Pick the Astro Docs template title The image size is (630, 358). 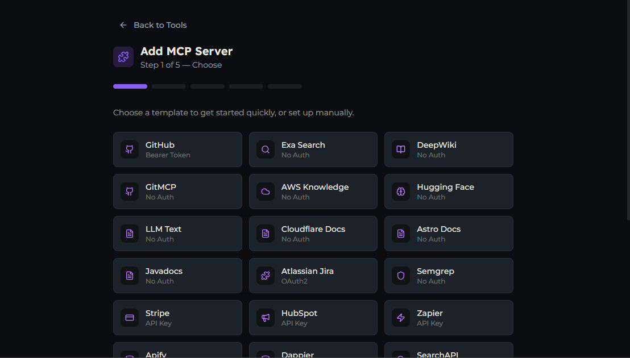[438, 229]
